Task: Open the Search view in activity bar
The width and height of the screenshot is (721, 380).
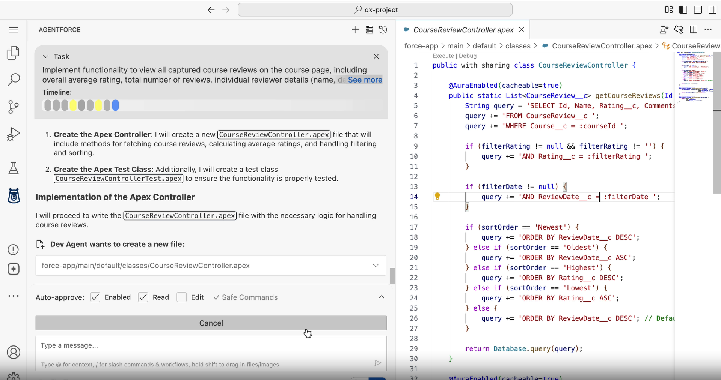Action: point(14,80)
